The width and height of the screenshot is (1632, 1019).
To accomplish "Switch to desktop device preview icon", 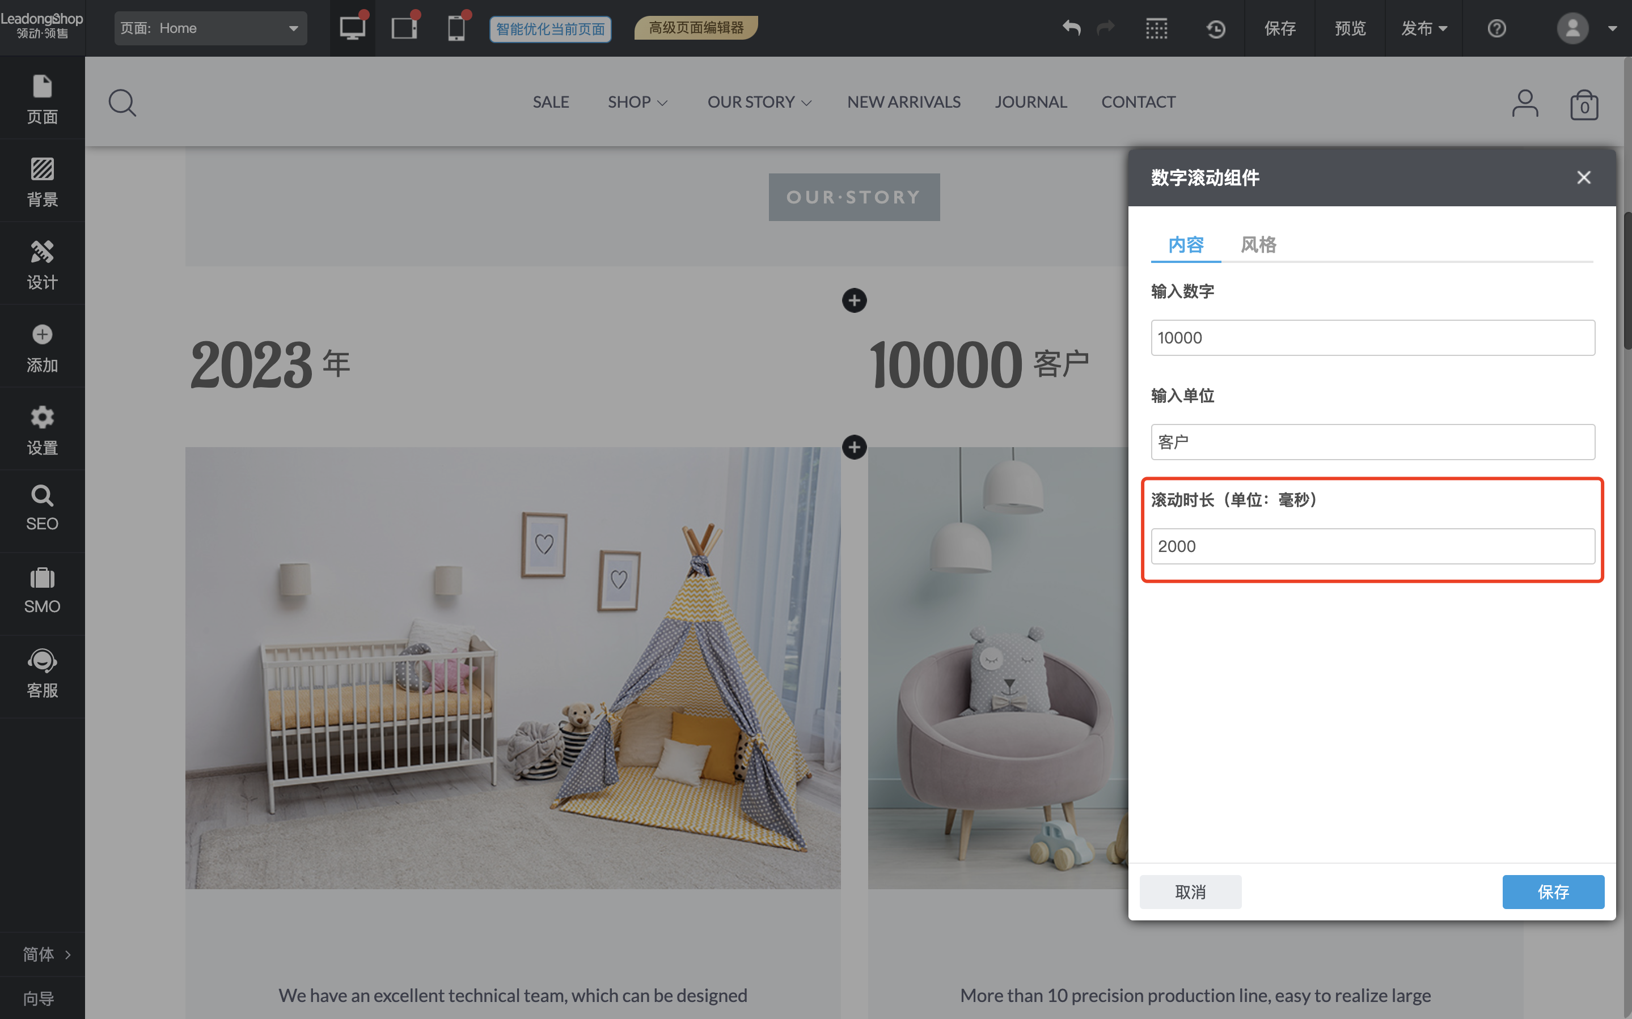I will (352, 28).
